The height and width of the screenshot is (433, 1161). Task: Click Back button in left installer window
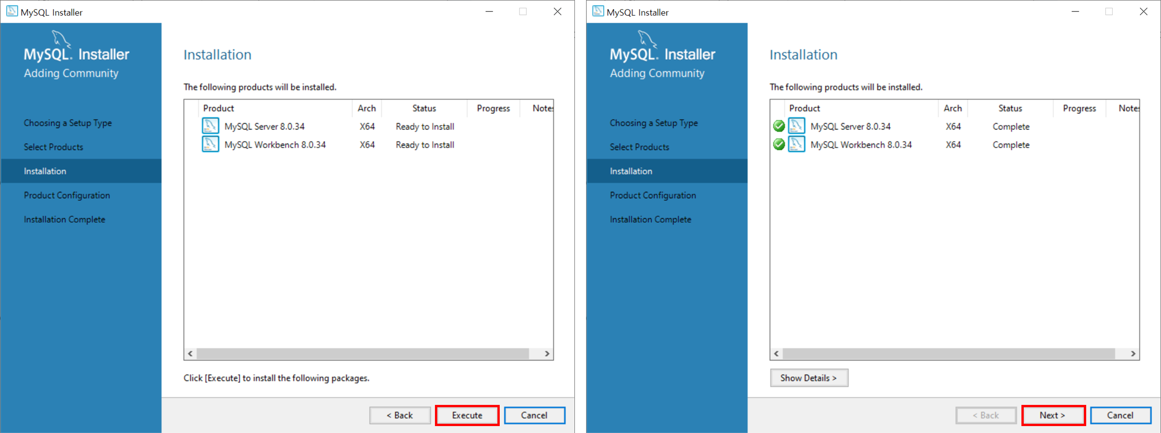click(x=400, y=415)
